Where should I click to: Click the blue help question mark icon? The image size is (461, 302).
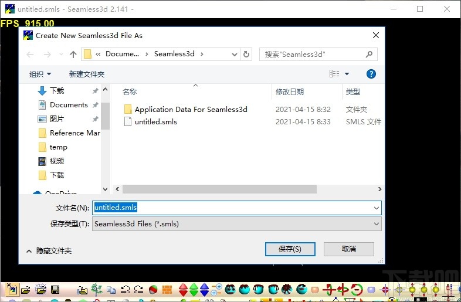(x=371, y=74)
